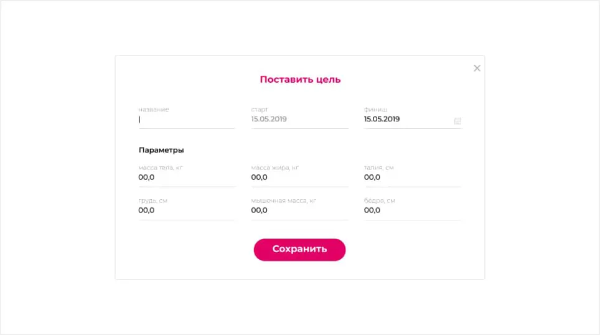Close the Поставить цель dialog
The image size is (600, 335).
pos(477,68)
